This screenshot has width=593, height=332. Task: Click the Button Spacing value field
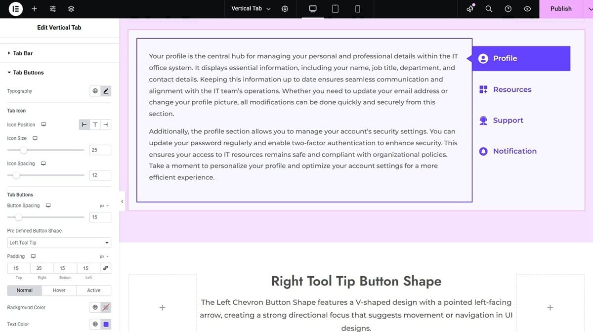coord(100,217)
